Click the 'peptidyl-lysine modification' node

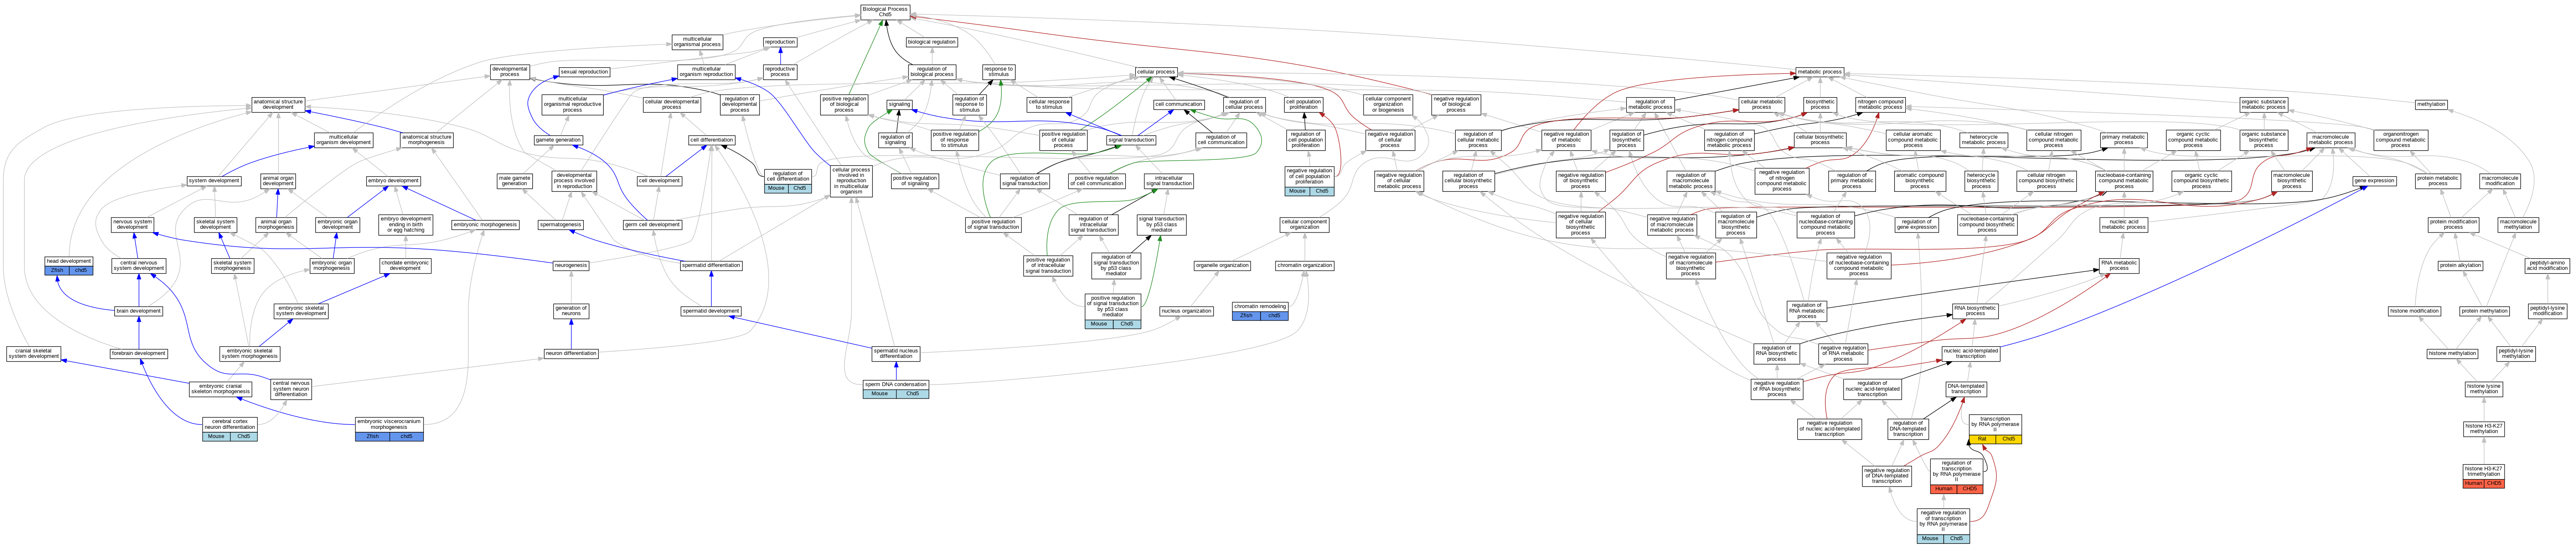[2547, 311]
